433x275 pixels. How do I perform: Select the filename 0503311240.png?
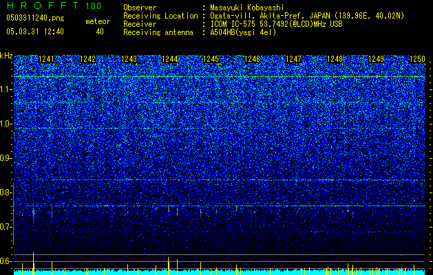(x=35, y=18)
